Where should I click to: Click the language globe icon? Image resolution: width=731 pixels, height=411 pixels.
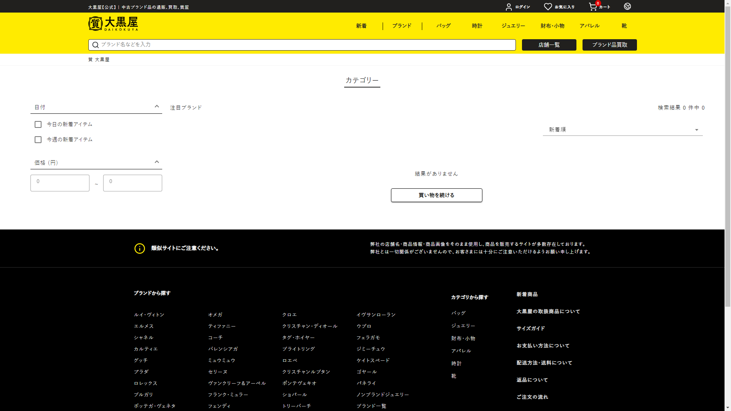tap(627, 6)
